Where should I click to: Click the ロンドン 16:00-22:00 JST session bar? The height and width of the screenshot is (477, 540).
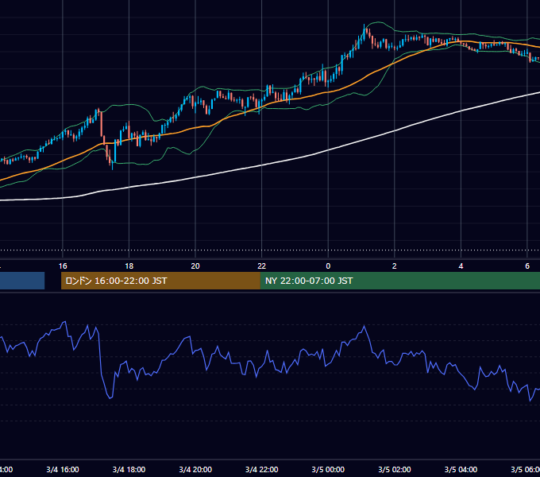tap(160, 281)
